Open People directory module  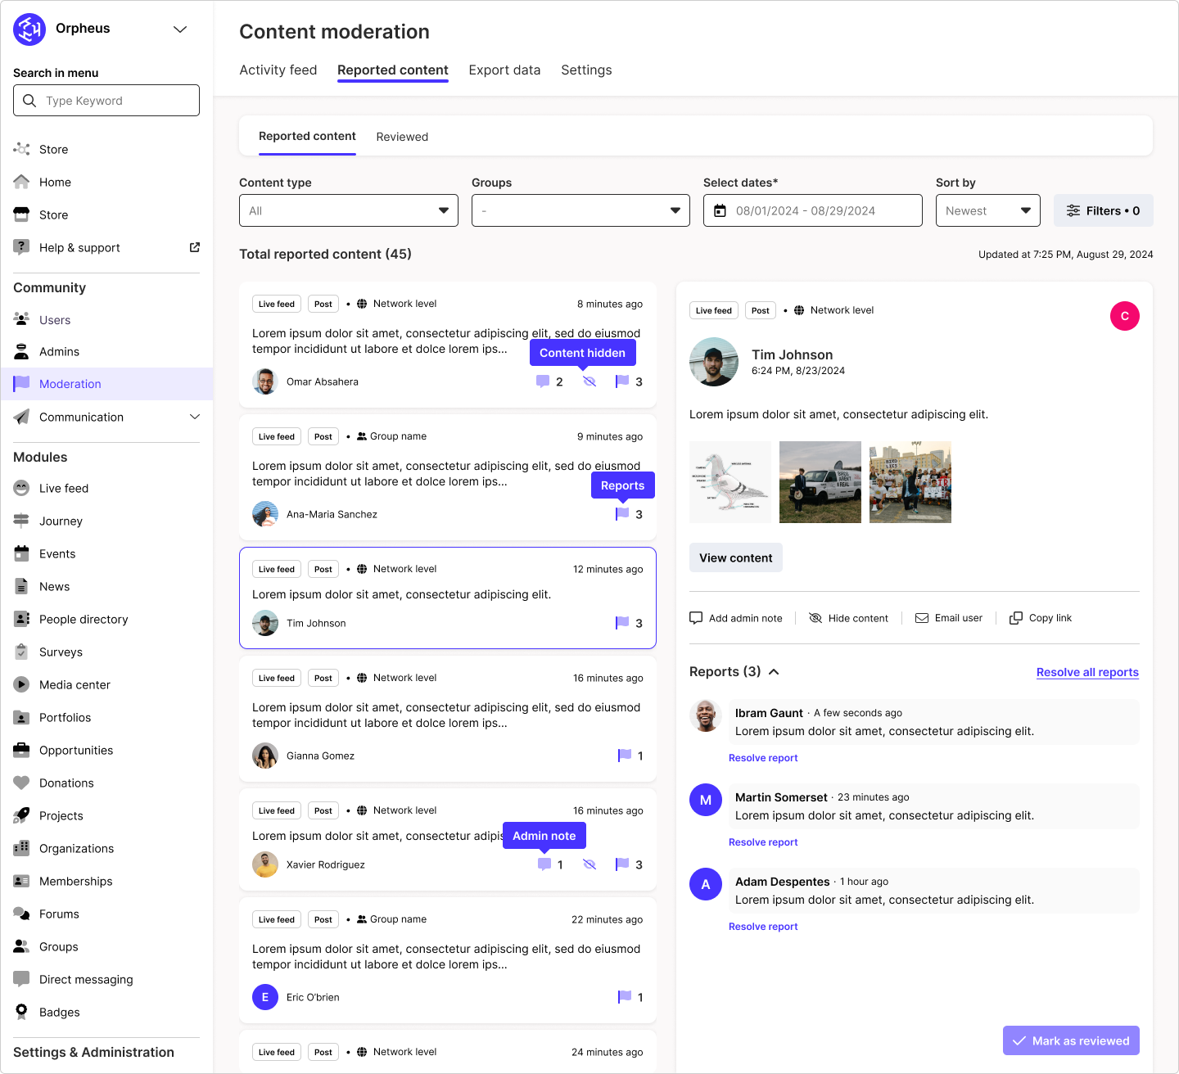[x=84, y=620]
